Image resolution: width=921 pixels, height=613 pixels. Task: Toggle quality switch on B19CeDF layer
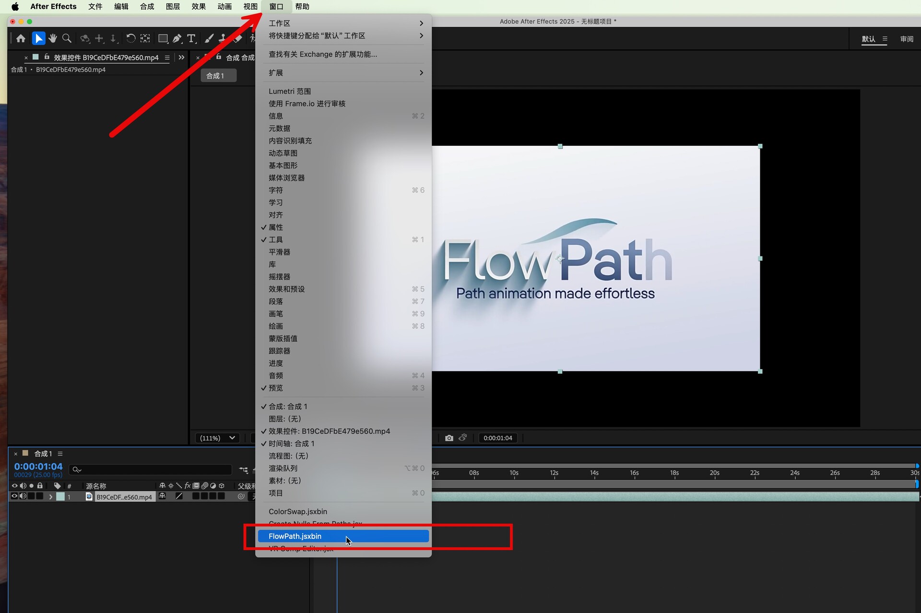179,497
